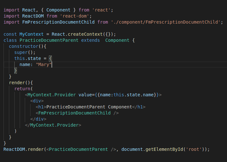Image resolution: width=227 pixels, height=162 pixels.
Task: Click the extends keyword
Action: point(90,40)
